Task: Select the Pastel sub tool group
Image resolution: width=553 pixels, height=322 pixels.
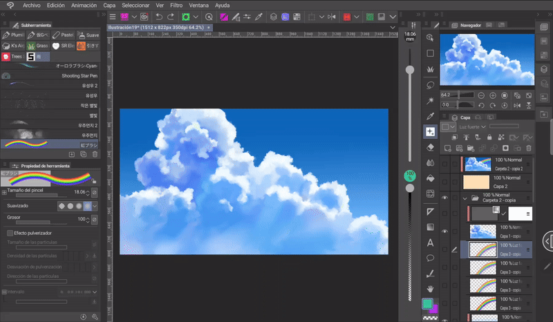Action: pyautogui.click(x=63, y=35)
